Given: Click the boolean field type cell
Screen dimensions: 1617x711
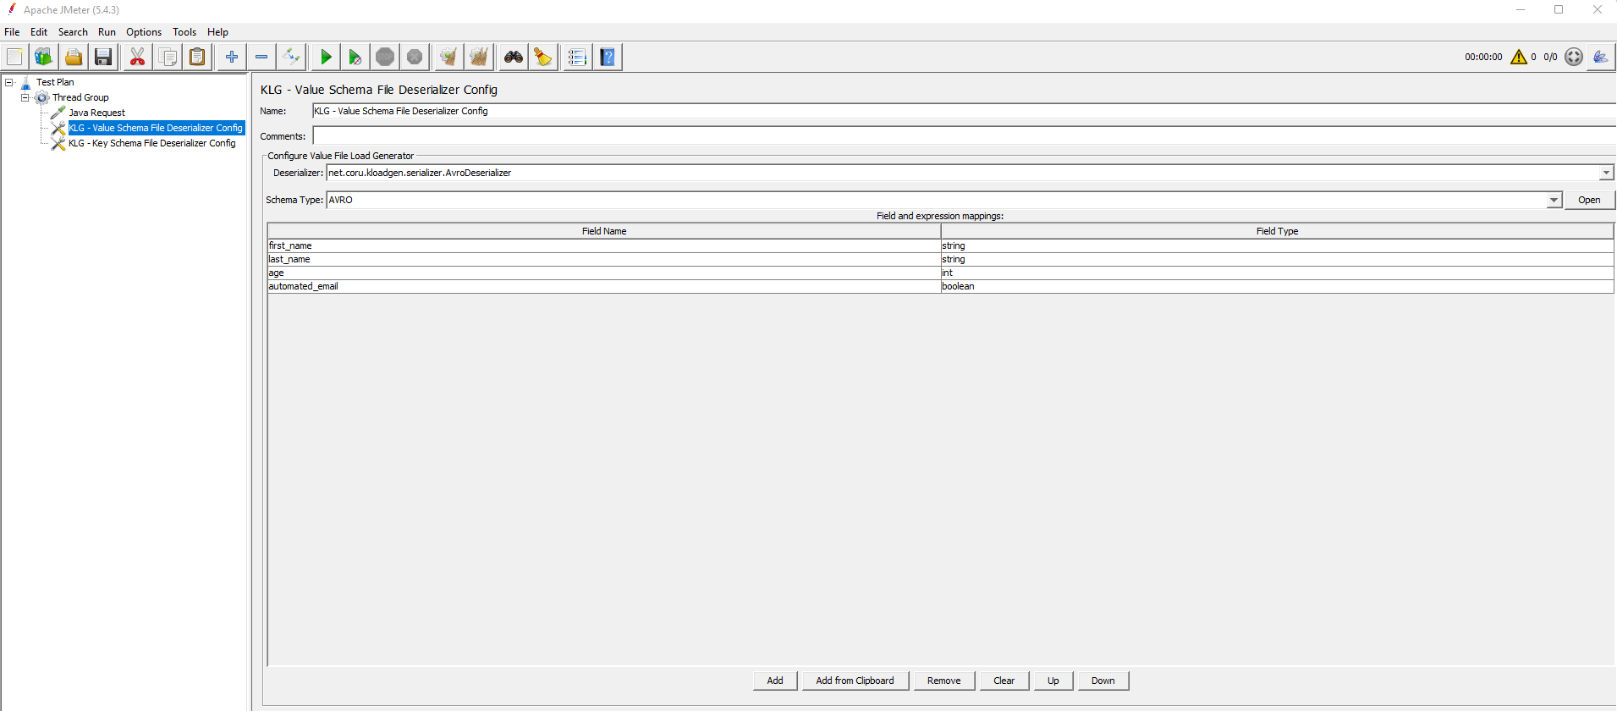Looking at the screenshot, I should [x=1277, y=286].
